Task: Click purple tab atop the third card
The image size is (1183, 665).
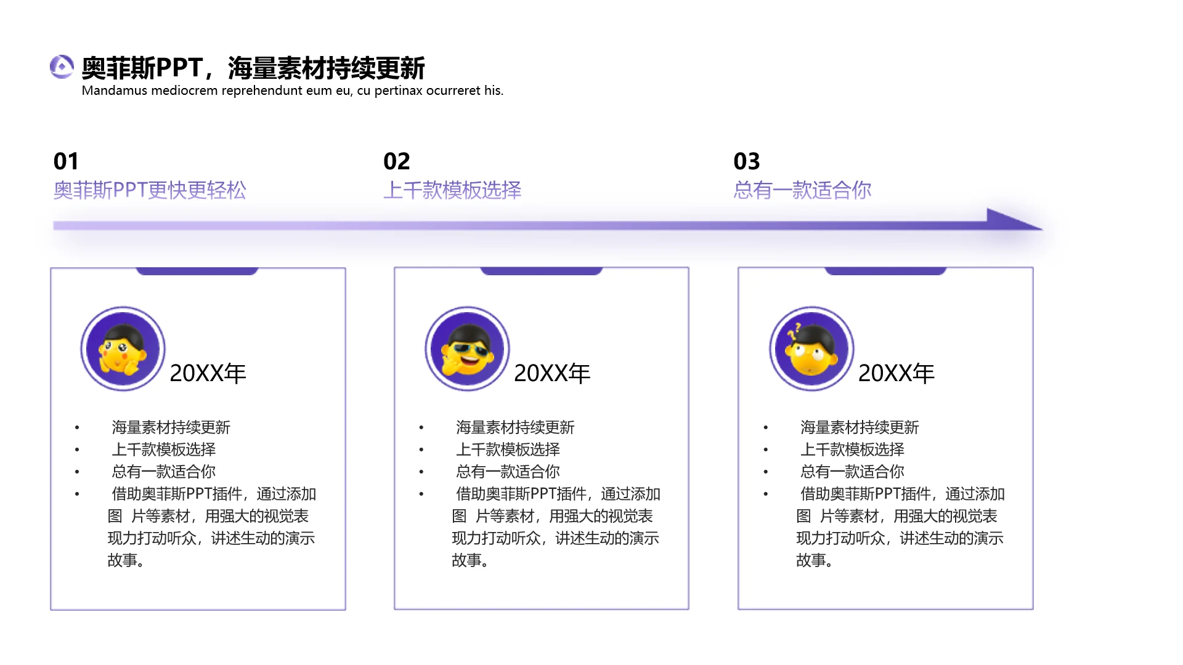Action: pos(885,271)
